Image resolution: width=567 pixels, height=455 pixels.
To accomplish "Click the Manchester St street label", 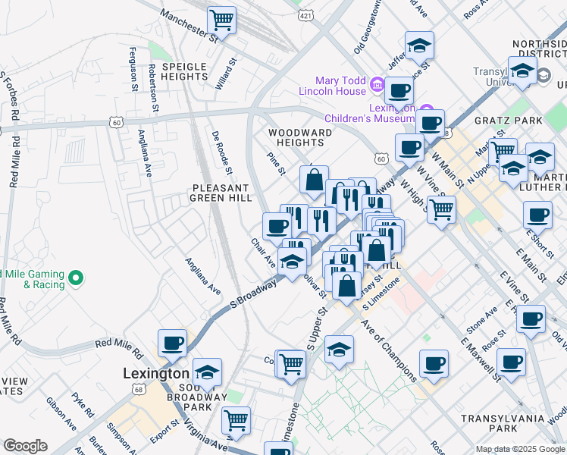I will pos(190,26).
